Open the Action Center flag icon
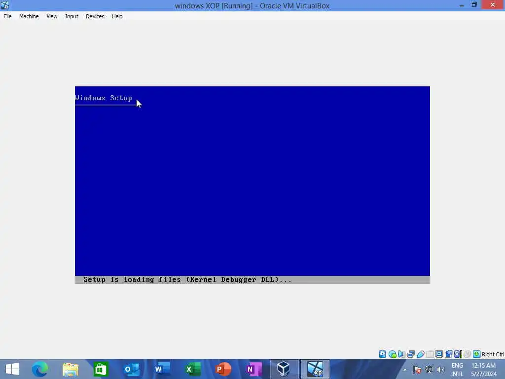Viewport: 505px width, 379px height. click(417, 370)
